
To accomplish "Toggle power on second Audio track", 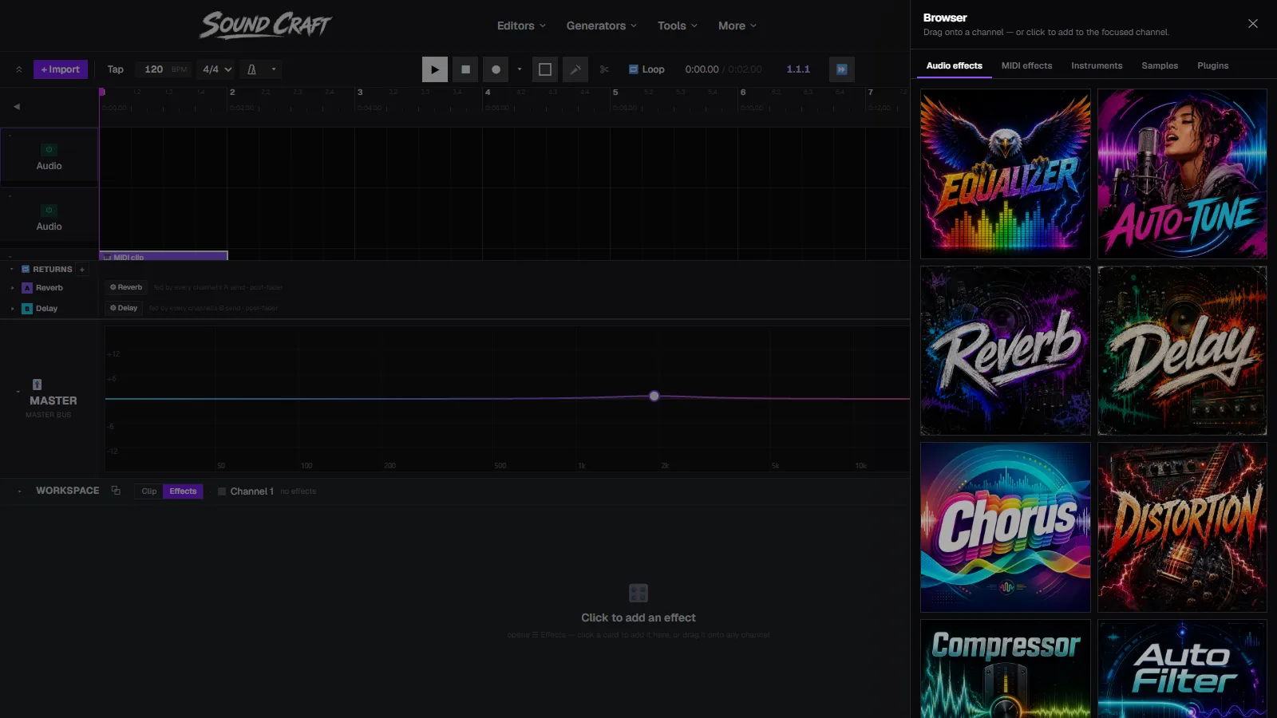I will coord(49,210).
